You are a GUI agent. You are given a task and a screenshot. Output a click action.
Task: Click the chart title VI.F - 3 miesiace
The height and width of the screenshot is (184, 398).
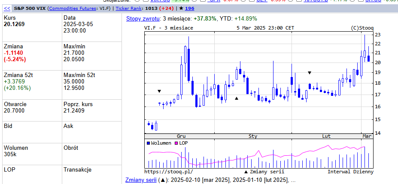(x=169, y=28)
